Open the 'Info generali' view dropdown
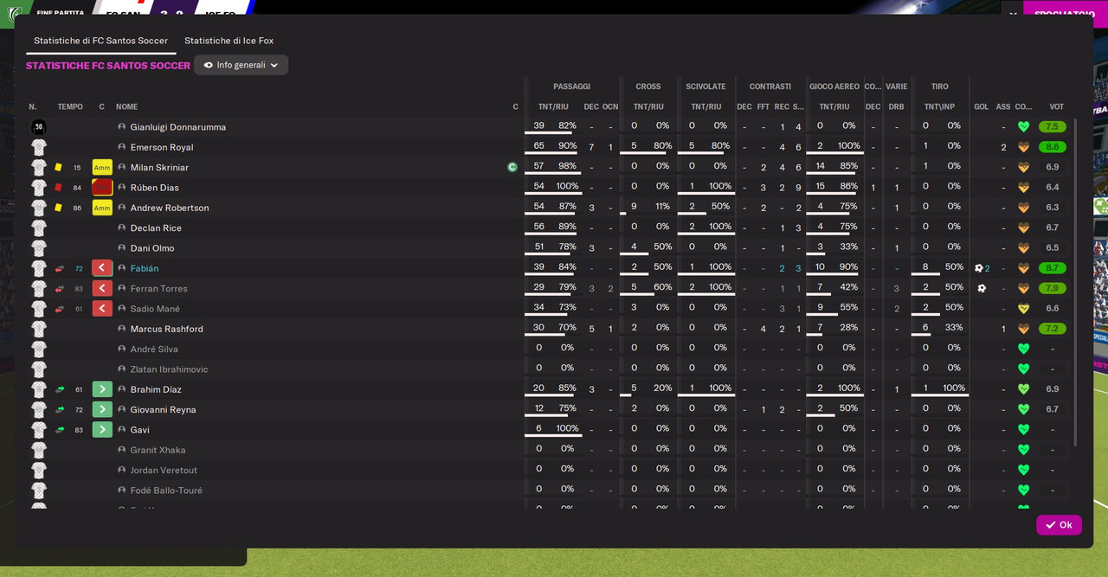Screen dimensions: 1108x577 [241, 65]
